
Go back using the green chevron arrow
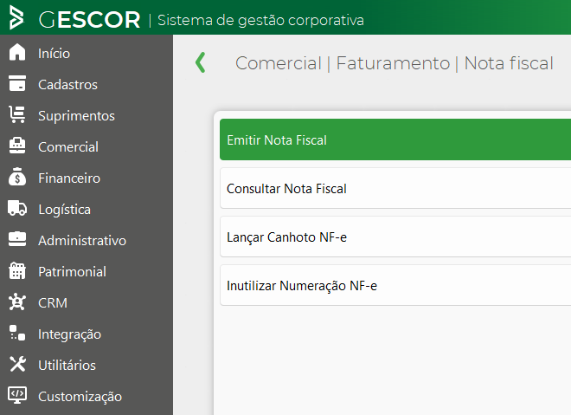(201, 62)
